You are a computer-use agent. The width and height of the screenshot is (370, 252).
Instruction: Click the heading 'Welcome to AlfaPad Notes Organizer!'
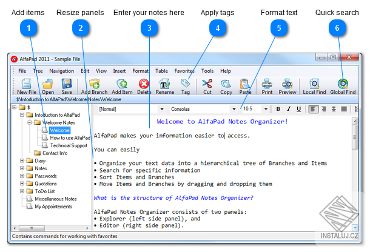(x=222, y=122)
